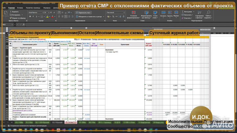The image size is (237, 133).
Task: Click the Вставить paste clipboard icon
Action: pos(6,13)
